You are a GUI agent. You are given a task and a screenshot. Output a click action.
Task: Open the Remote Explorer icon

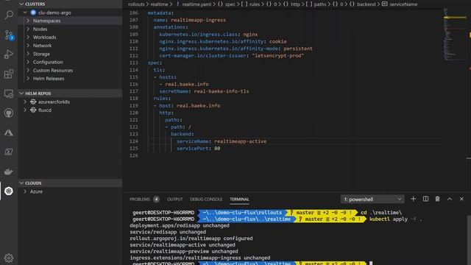click(9, 93)
